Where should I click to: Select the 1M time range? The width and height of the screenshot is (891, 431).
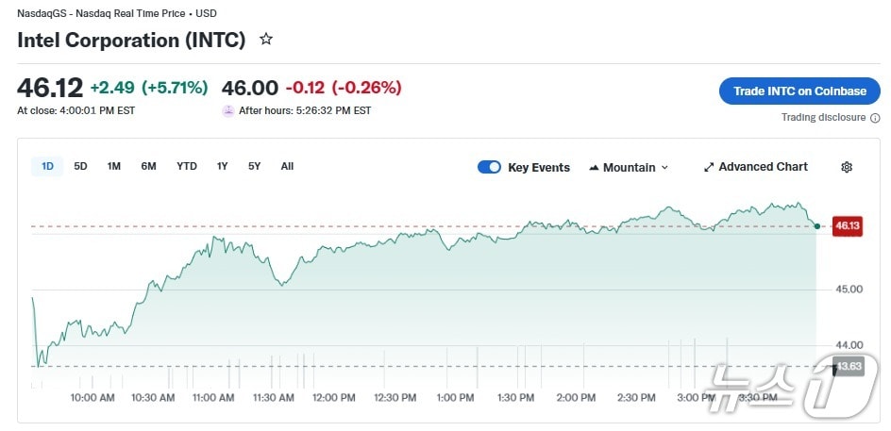(x=113, y=166)
